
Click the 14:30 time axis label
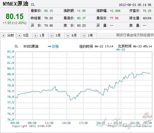67,123
